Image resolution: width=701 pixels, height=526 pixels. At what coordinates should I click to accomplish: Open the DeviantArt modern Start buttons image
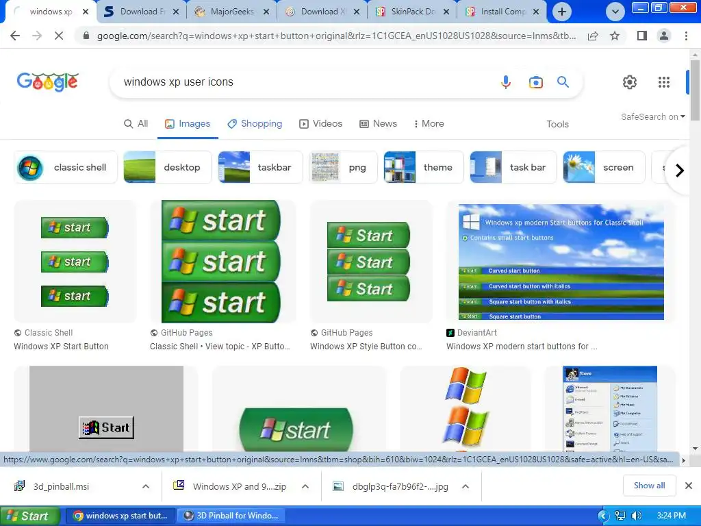coord(561,261)
